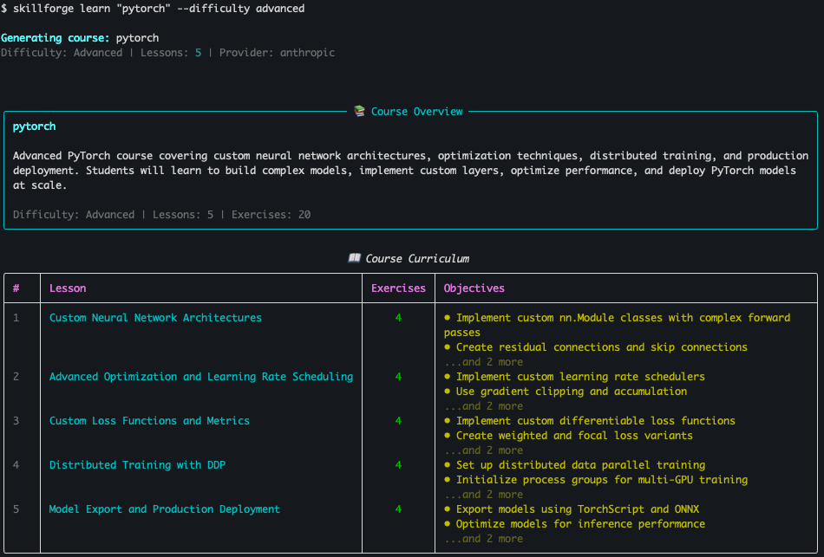The width and height of the screenshot is (824, 557).
Task: Click '...and 2 more' under gradient clipping objective
Action: 483,405
